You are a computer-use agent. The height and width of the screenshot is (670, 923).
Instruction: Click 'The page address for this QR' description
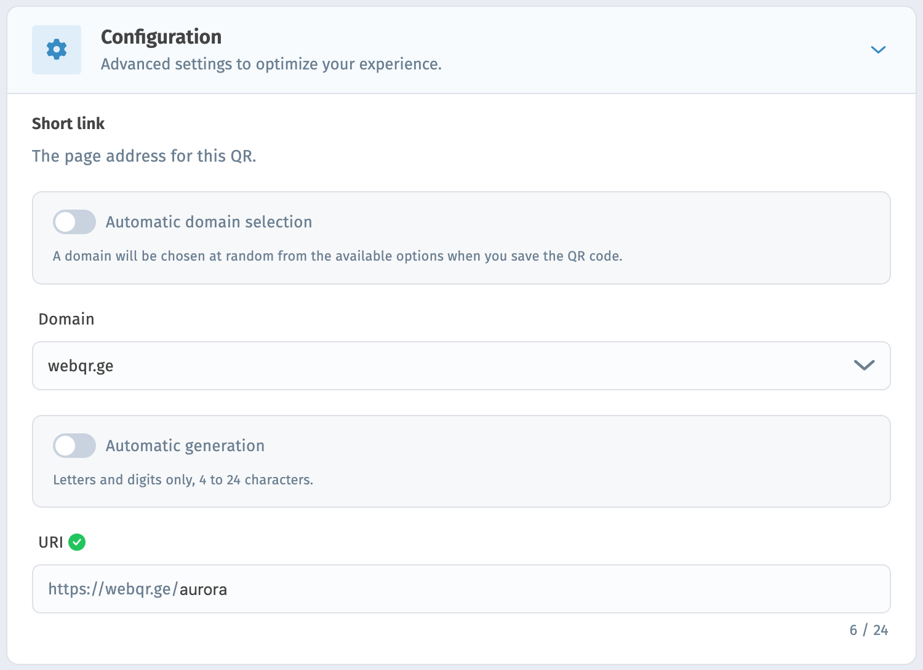(x=144, y=156)
